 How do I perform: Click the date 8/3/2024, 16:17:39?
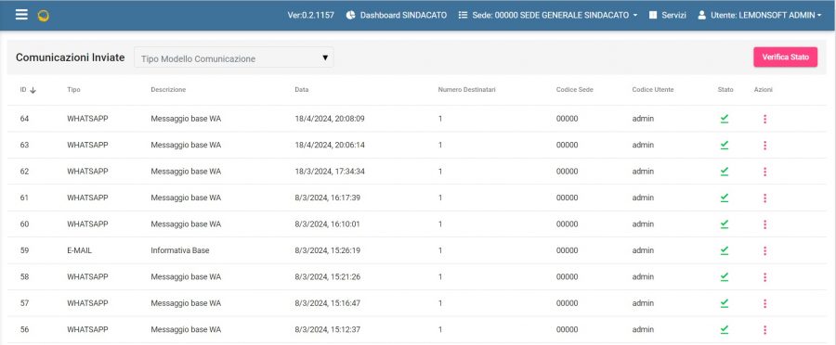327,198
